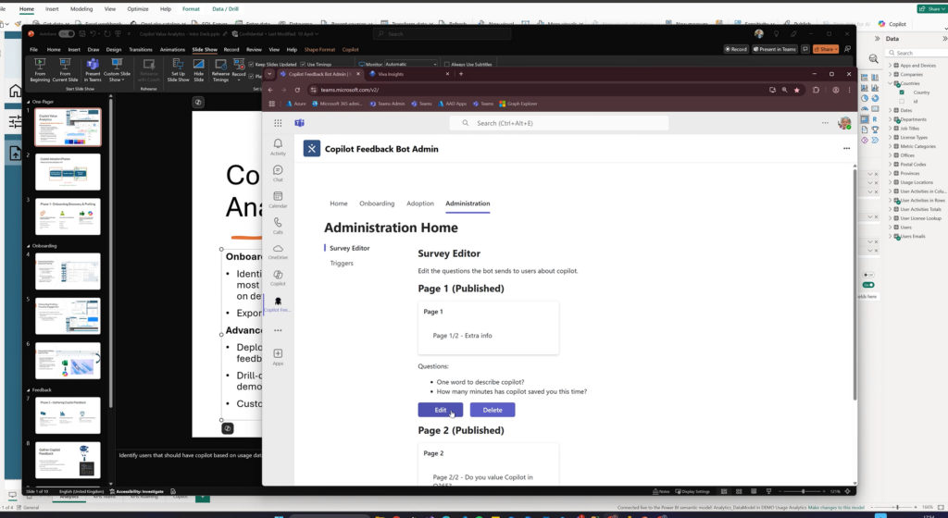
Task: Click From Beginning in PowerPoint ribbon
Action: 40,70
